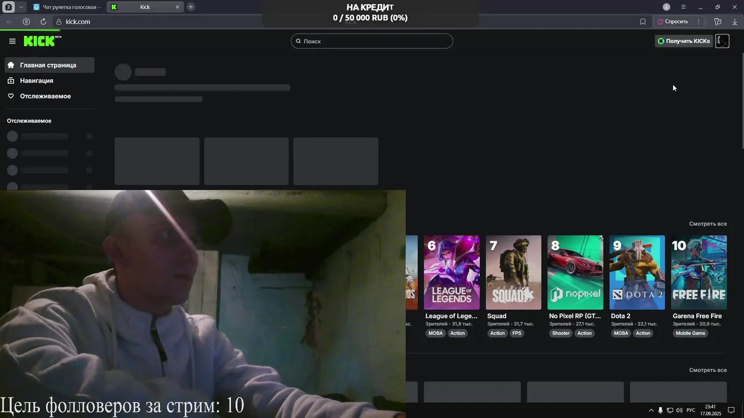This screenshot has height=418, width=744.
Task: Click the No Pixel RP (GT... title
Action: (575, 316)
